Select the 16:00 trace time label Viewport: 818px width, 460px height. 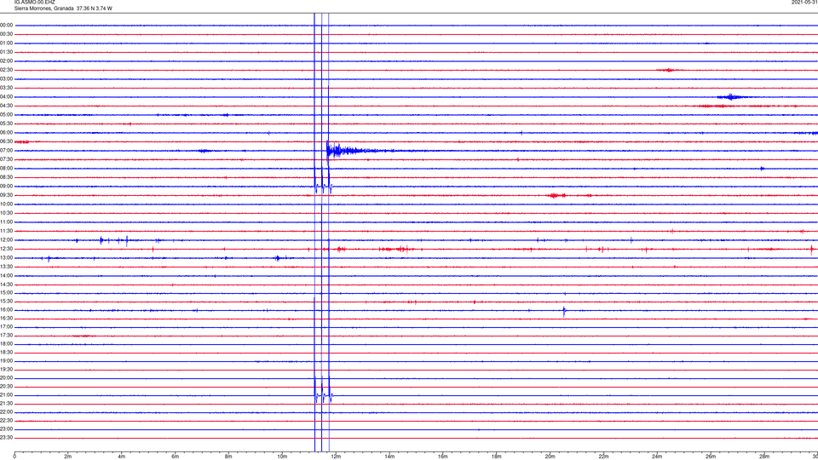click(x=7, y=310)
